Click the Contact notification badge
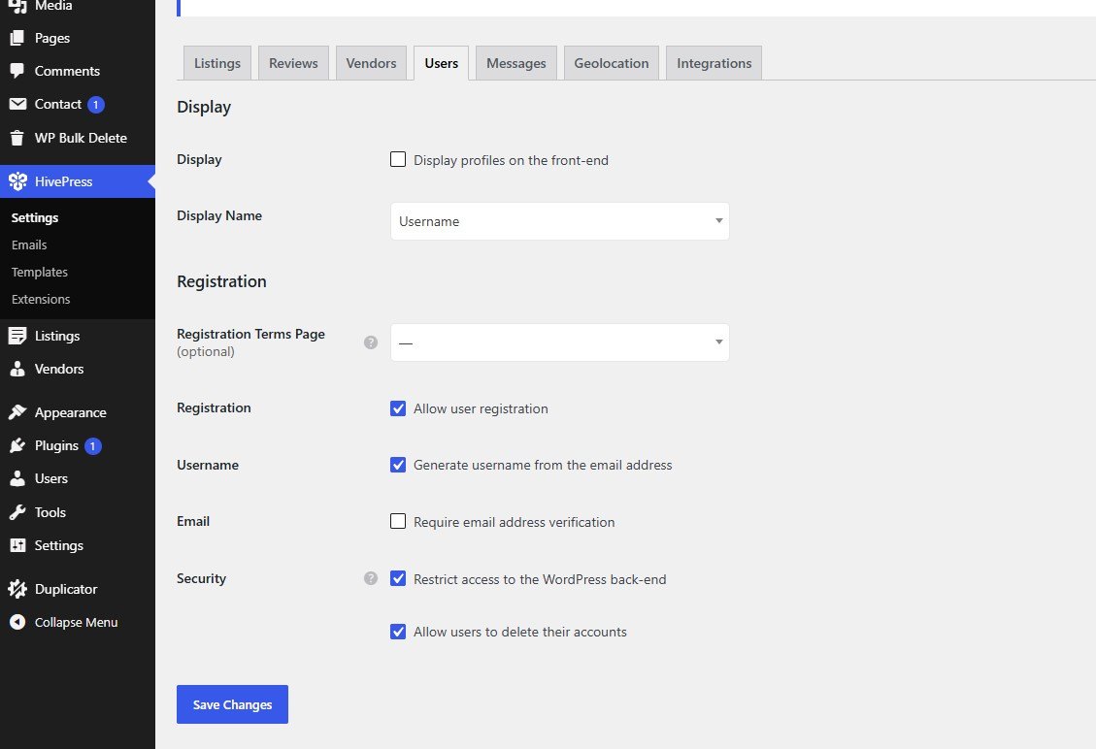The height and width of the screenshot is (749, 1096). [96, 105]
